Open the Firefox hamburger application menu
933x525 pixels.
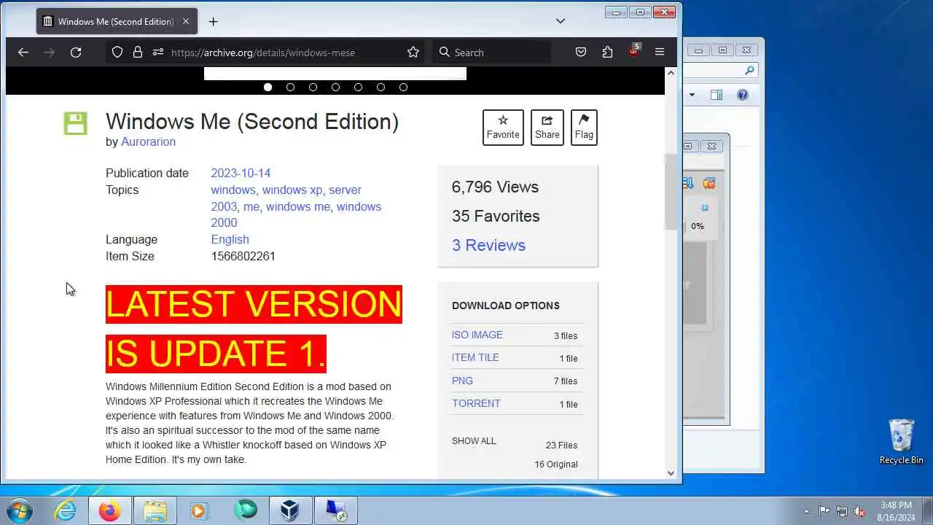click(x=660, y=52)
